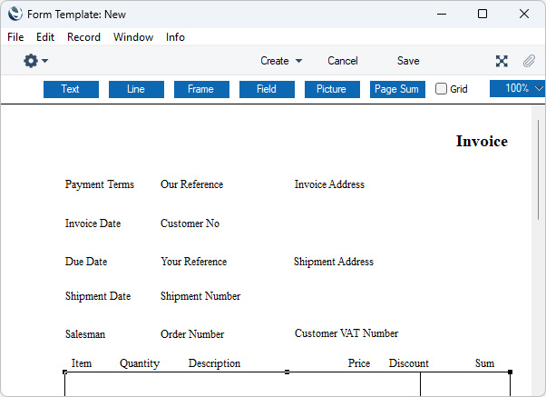Screen dimensions: 546x397
Task: Select the Salesman label
Action: pyautogui.click(x=85, y=334)
